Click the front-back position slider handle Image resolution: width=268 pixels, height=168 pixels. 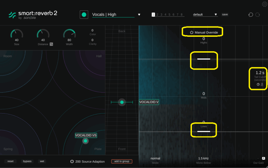pos(122,102)
